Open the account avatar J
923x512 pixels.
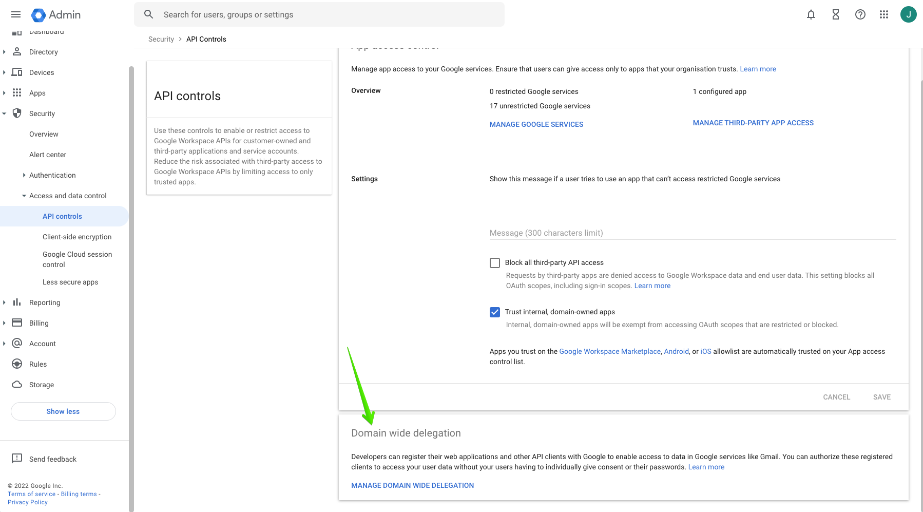[909, 14]
